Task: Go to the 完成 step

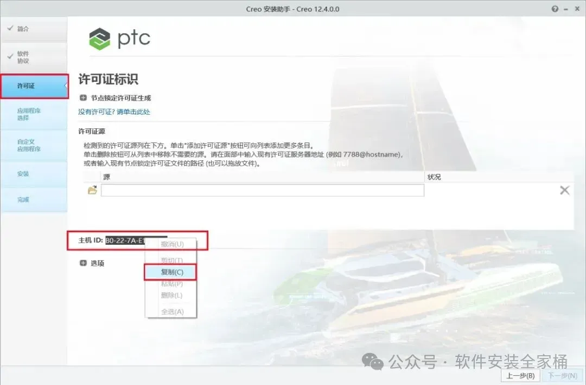Action: [x=34, y=200]
